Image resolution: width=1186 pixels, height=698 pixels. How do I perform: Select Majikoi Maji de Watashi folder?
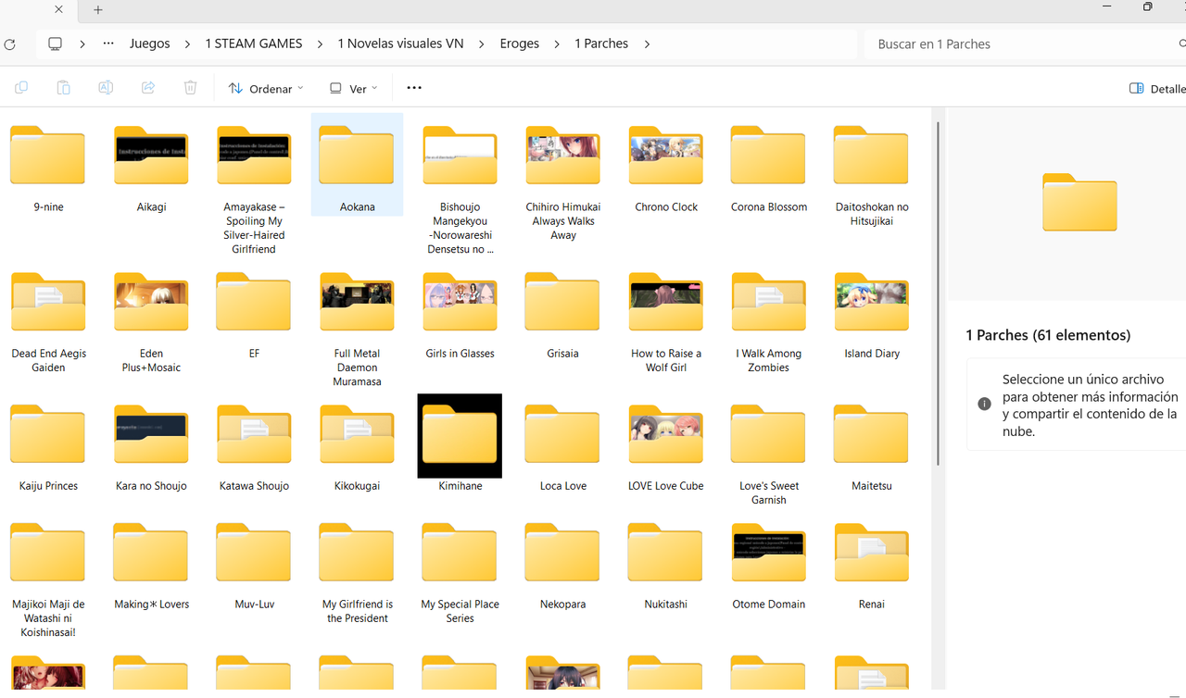[48, 580]
